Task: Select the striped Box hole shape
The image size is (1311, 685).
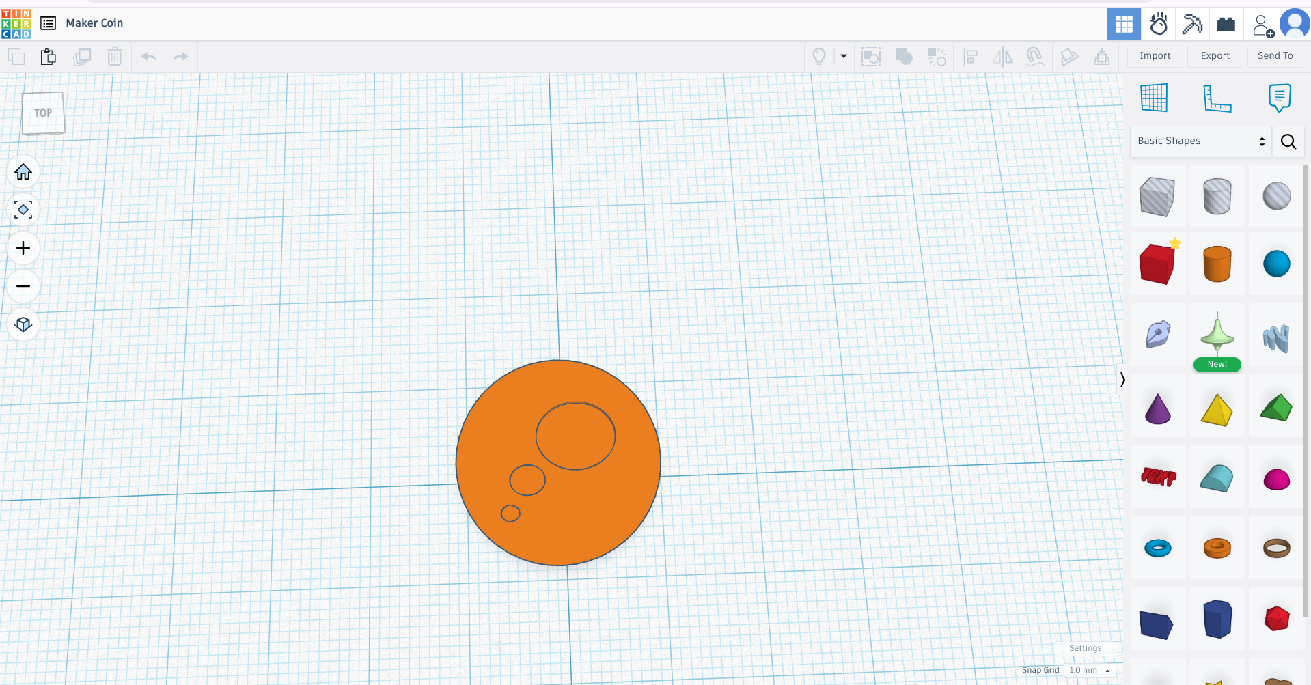Action: point(1157,197)
